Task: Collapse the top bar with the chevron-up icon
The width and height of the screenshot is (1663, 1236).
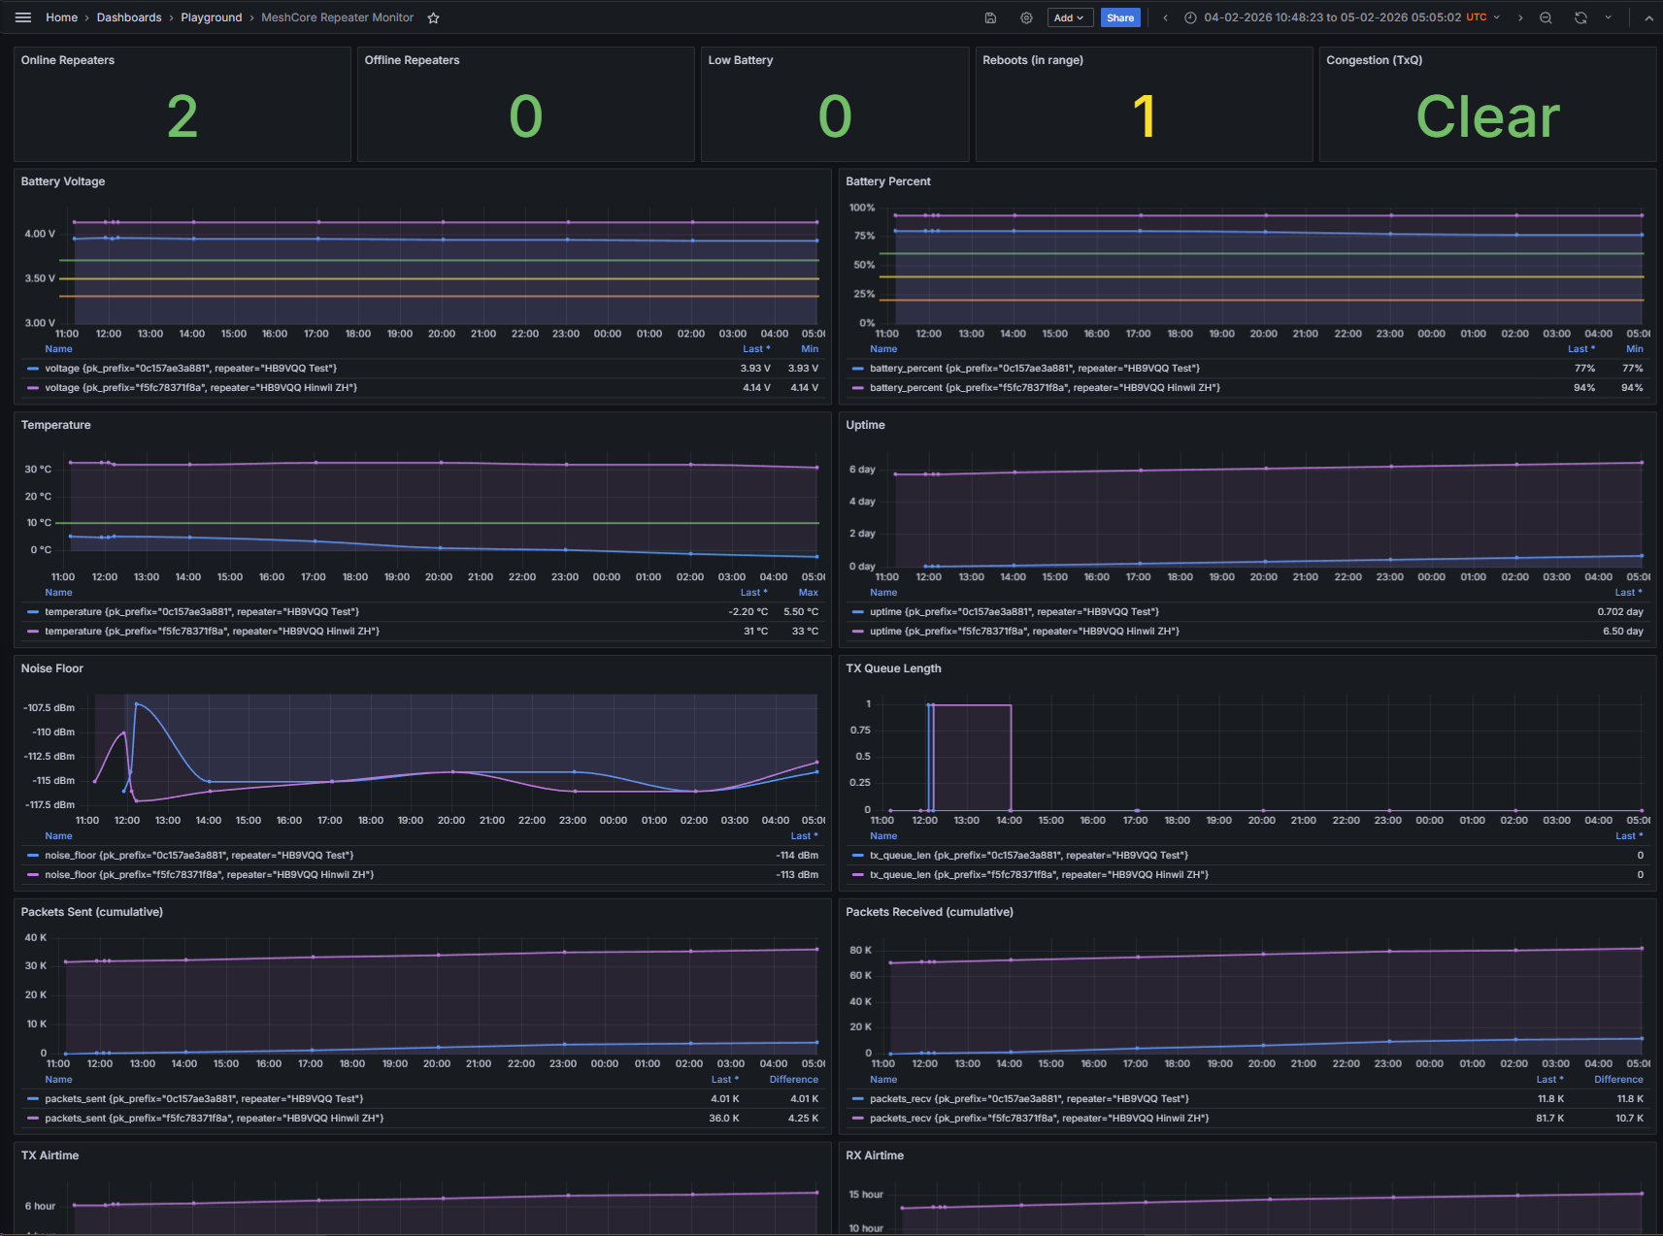Action: pos(1648,18)
